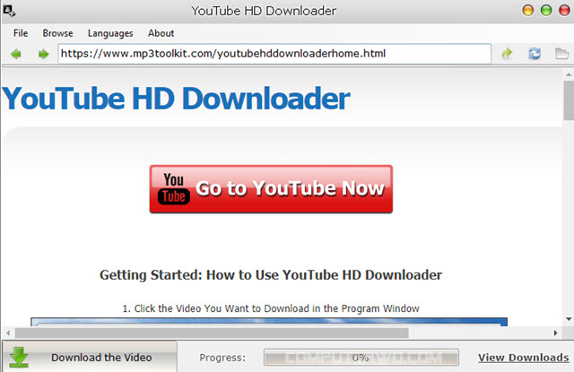This screenshot has width=574, height=372.
Task: Click the Progress label
Action: click(222, 358)
